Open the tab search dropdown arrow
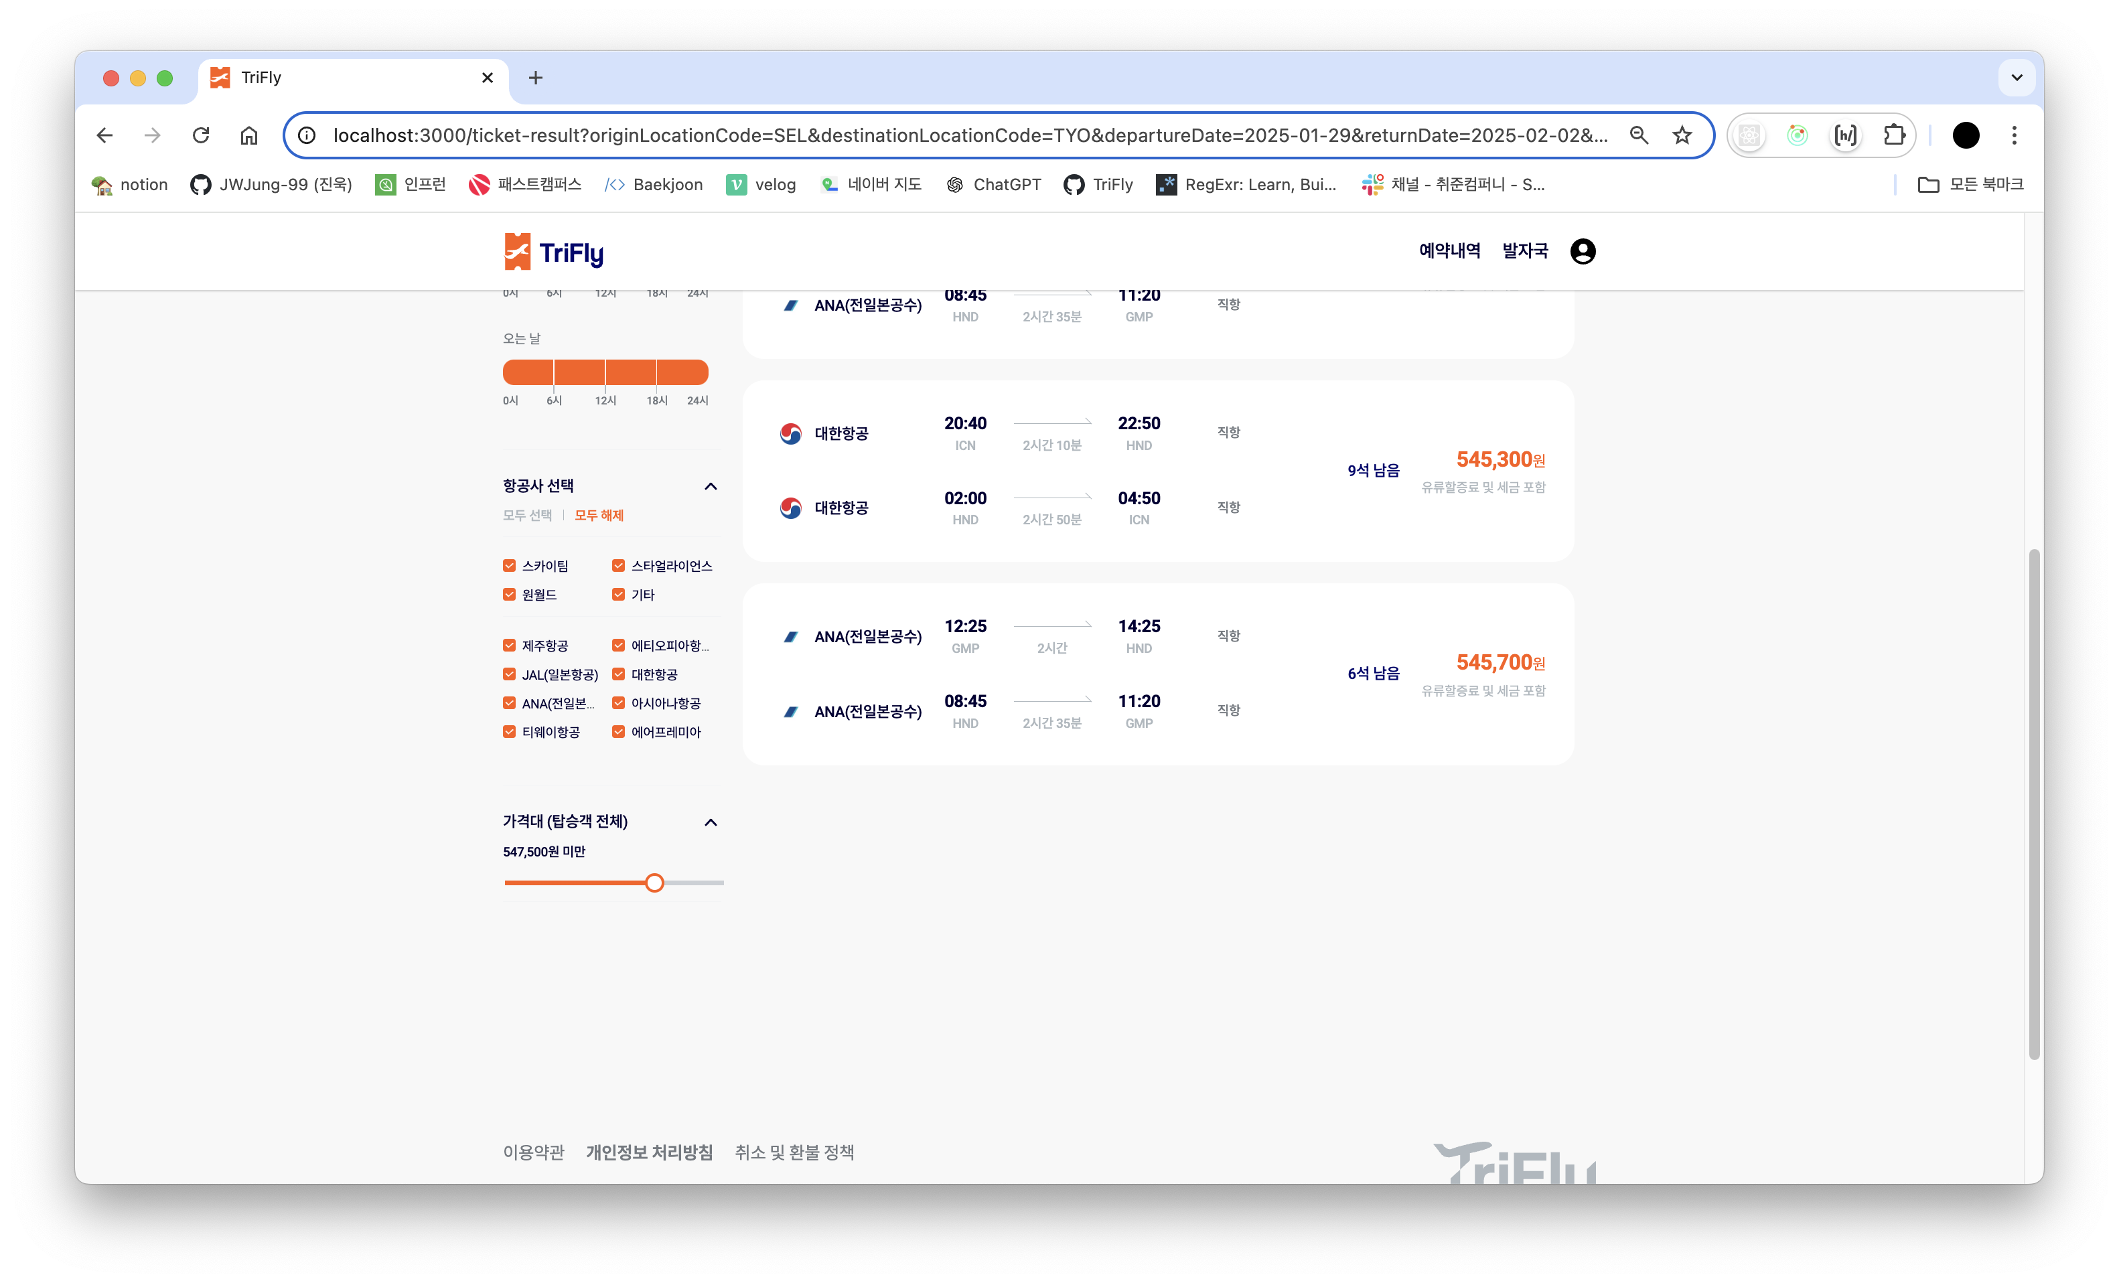The image size is (2119, 1283). [2017, 78]
